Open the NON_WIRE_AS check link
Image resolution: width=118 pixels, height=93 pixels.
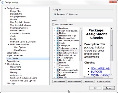point(100,69)
